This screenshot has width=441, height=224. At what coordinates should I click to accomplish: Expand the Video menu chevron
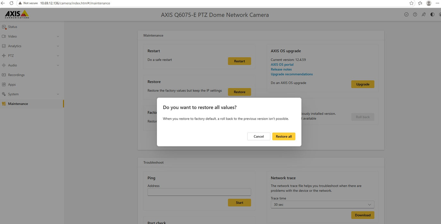tap(58, 36)
